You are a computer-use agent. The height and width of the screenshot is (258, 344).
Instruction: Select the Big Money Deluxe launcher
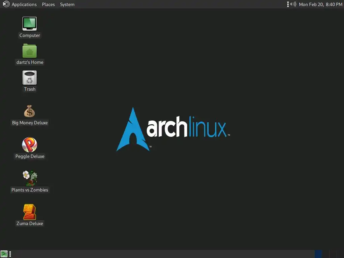tap(30, 111)
